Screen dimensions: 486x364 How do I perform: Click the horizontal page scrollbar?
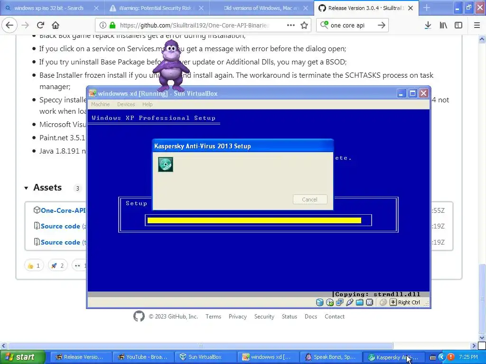(x=201, y=346)
